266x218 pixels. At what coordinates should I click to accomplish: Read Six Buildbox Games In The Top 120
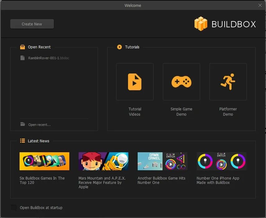click(42, 180)
